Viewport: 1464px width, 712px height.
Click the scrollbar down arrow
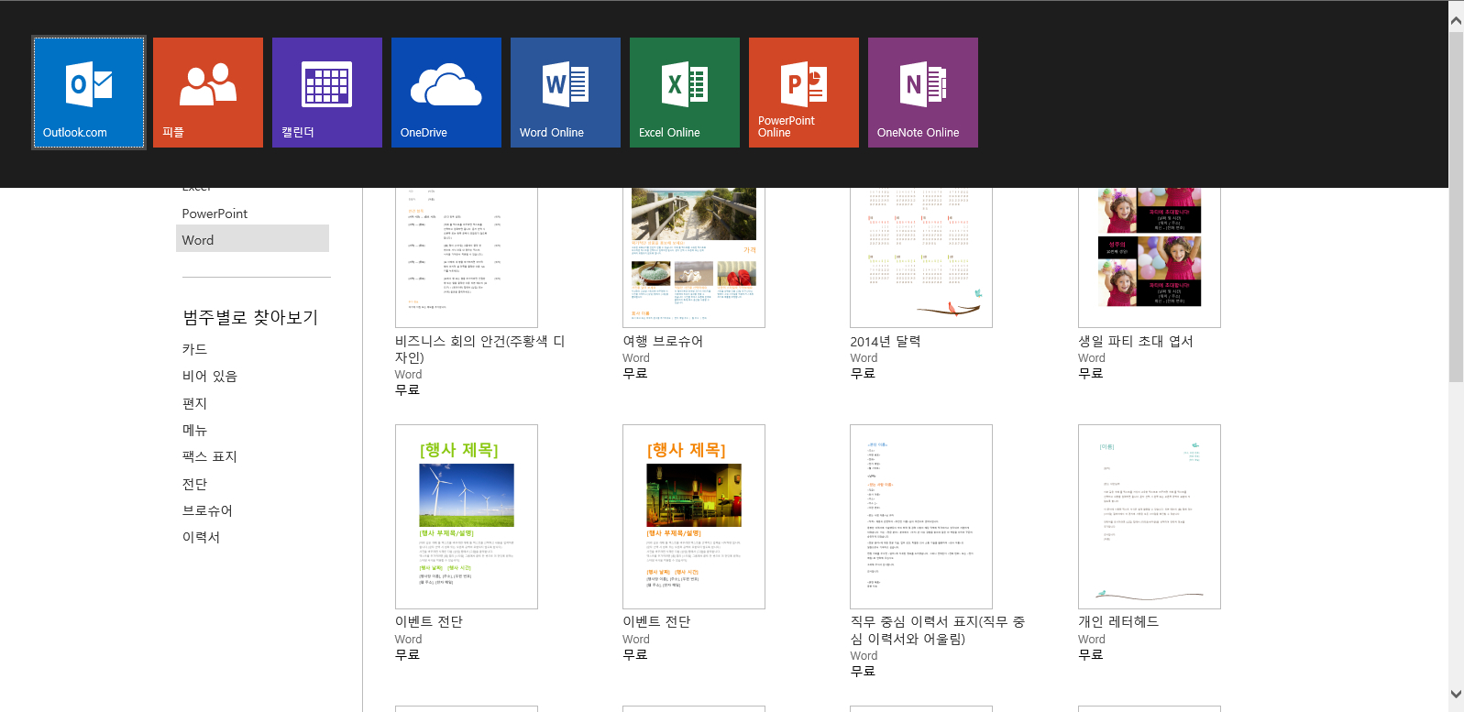(x=1456, y=695)
